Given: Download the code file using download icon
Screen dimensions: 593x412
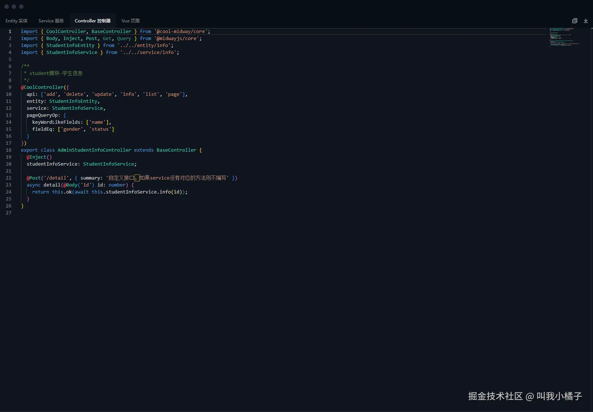Looking at the screenshot, I should click(x=586, y=21).
